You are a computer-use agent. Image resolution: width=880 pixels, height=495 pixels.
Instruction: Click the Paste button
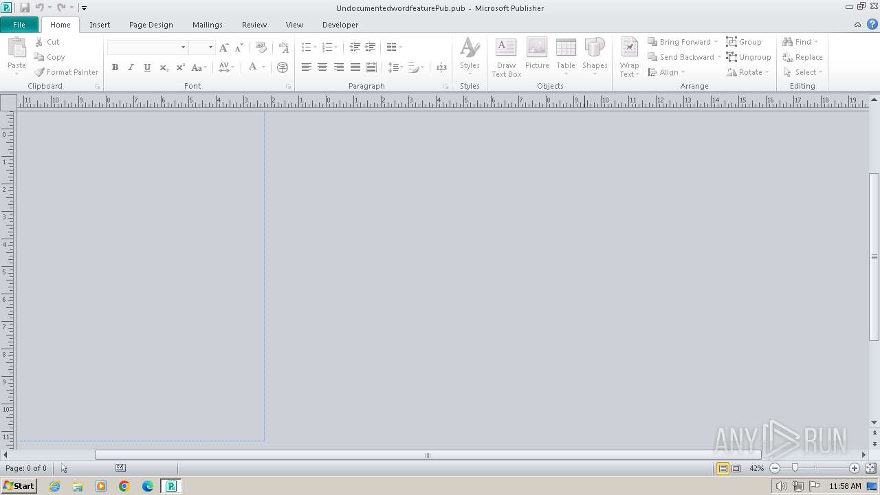[16, 56]
